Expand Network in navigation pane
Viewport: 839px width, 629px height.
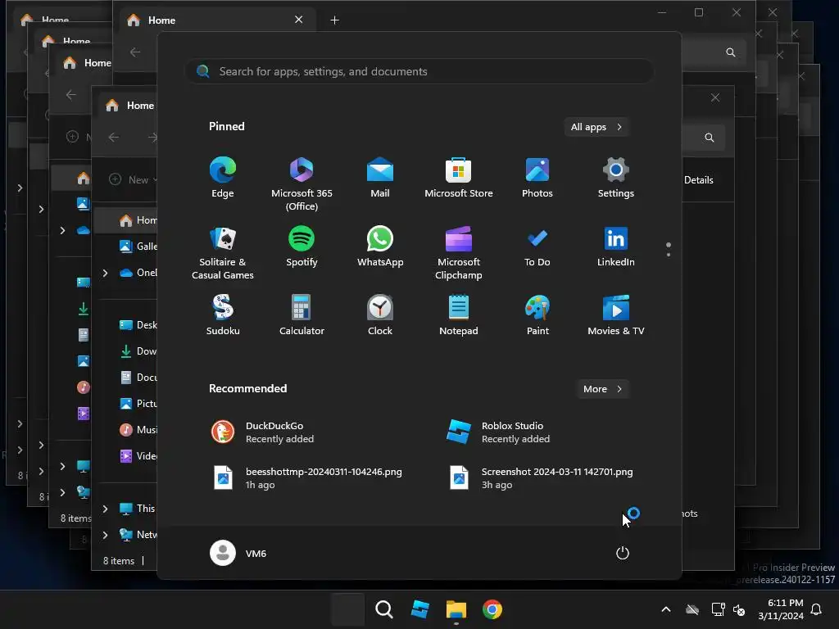click(106, 535)
